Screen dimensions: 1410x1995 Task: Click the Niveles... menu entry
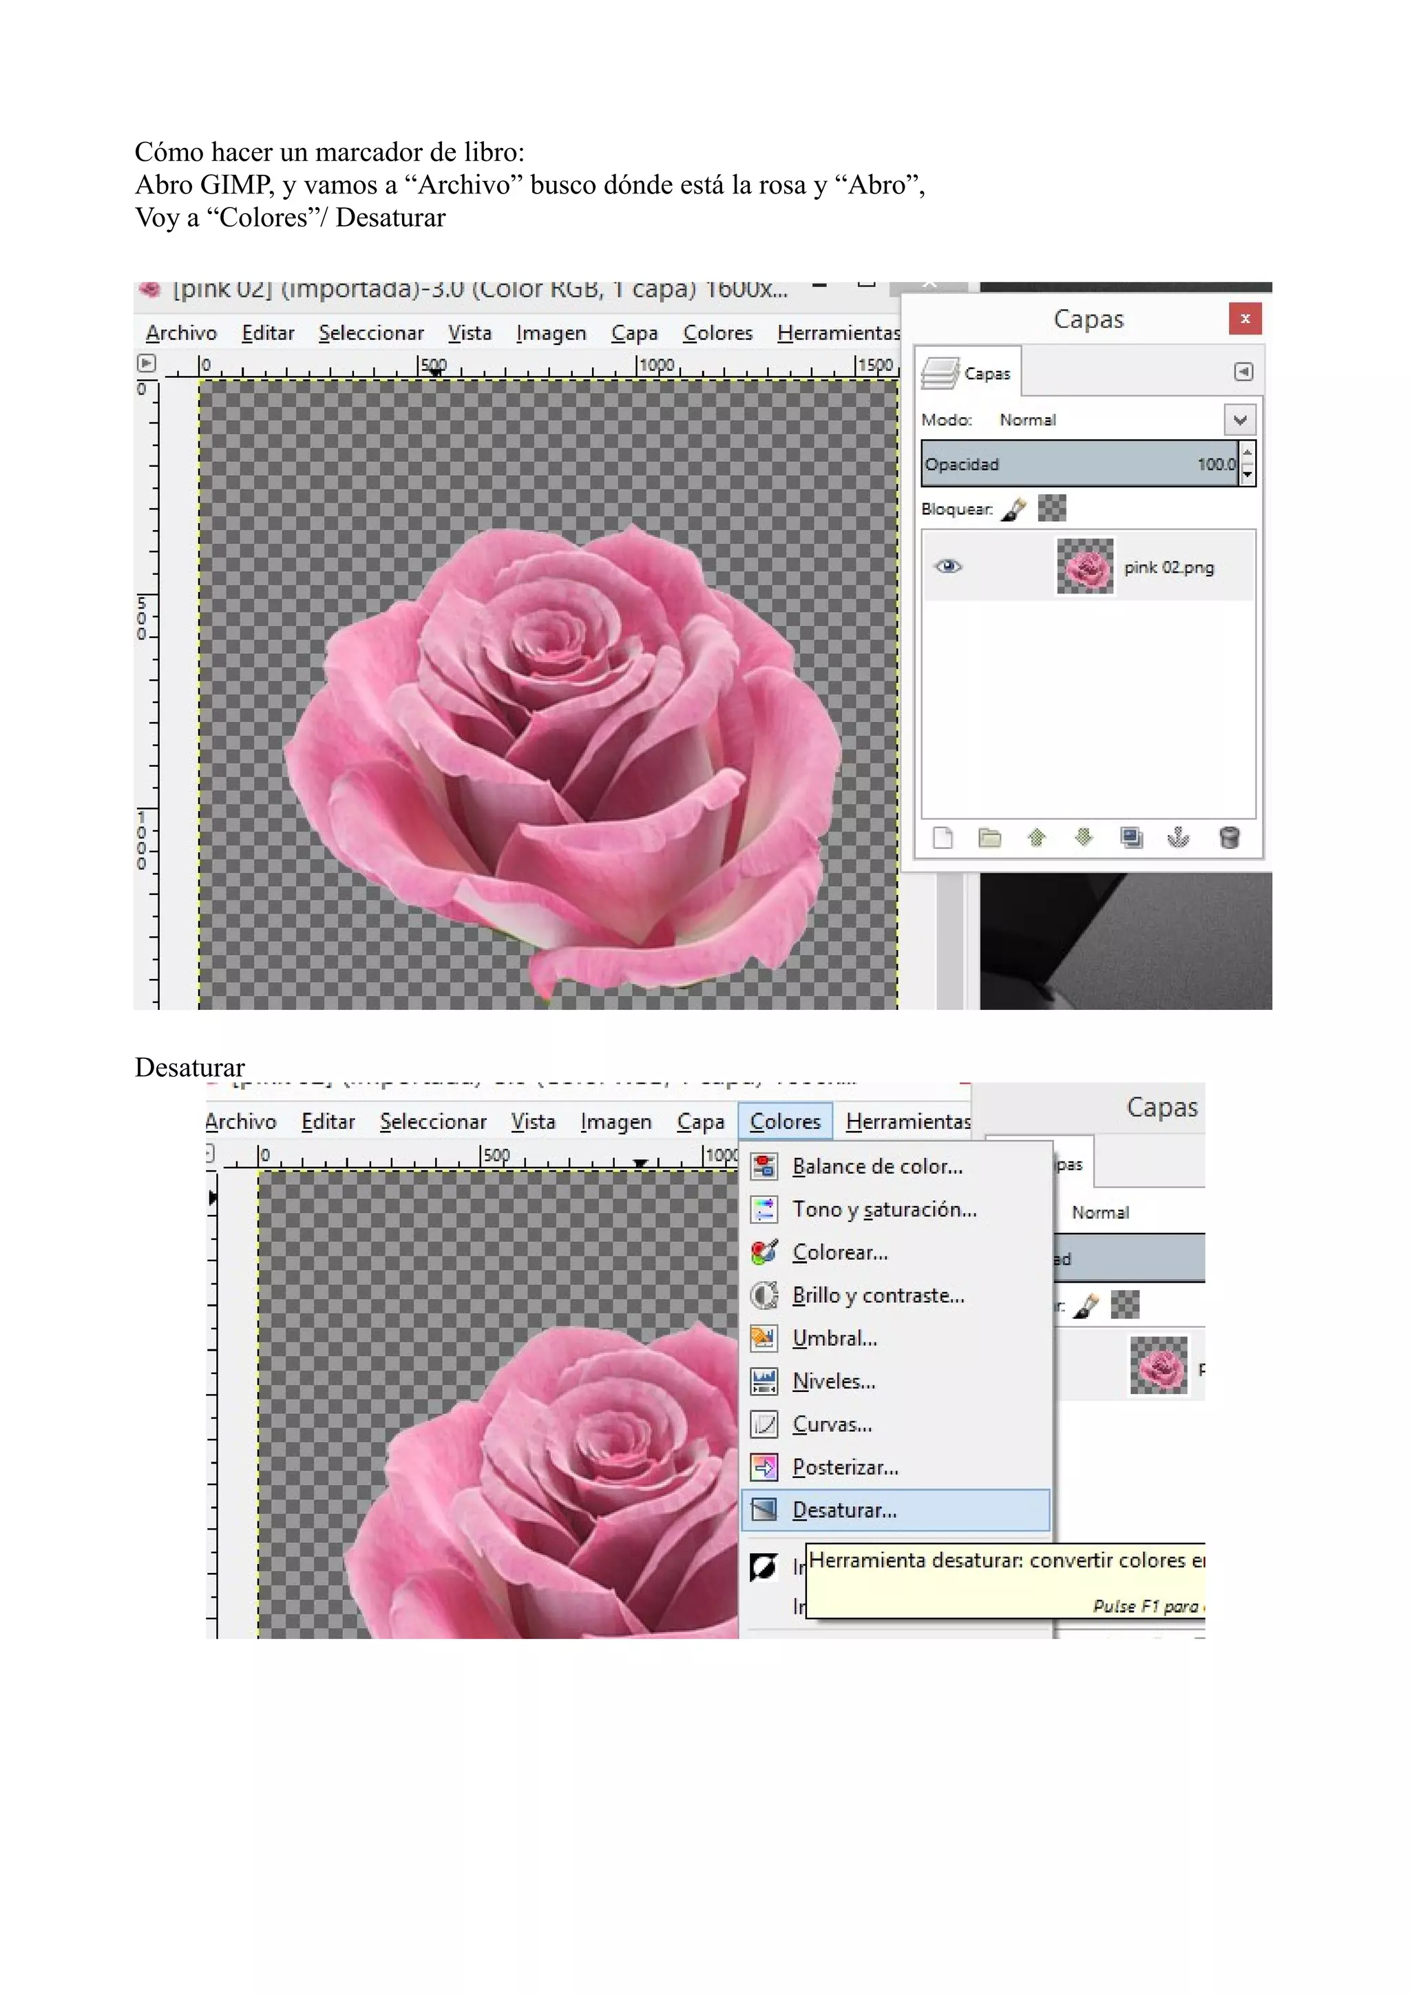[x=833, y=1382]
